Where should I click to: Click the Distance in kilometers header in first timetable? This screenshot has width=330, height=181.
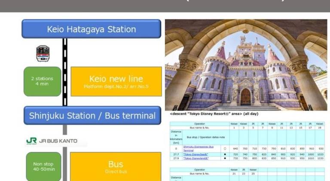coord(176,137)
